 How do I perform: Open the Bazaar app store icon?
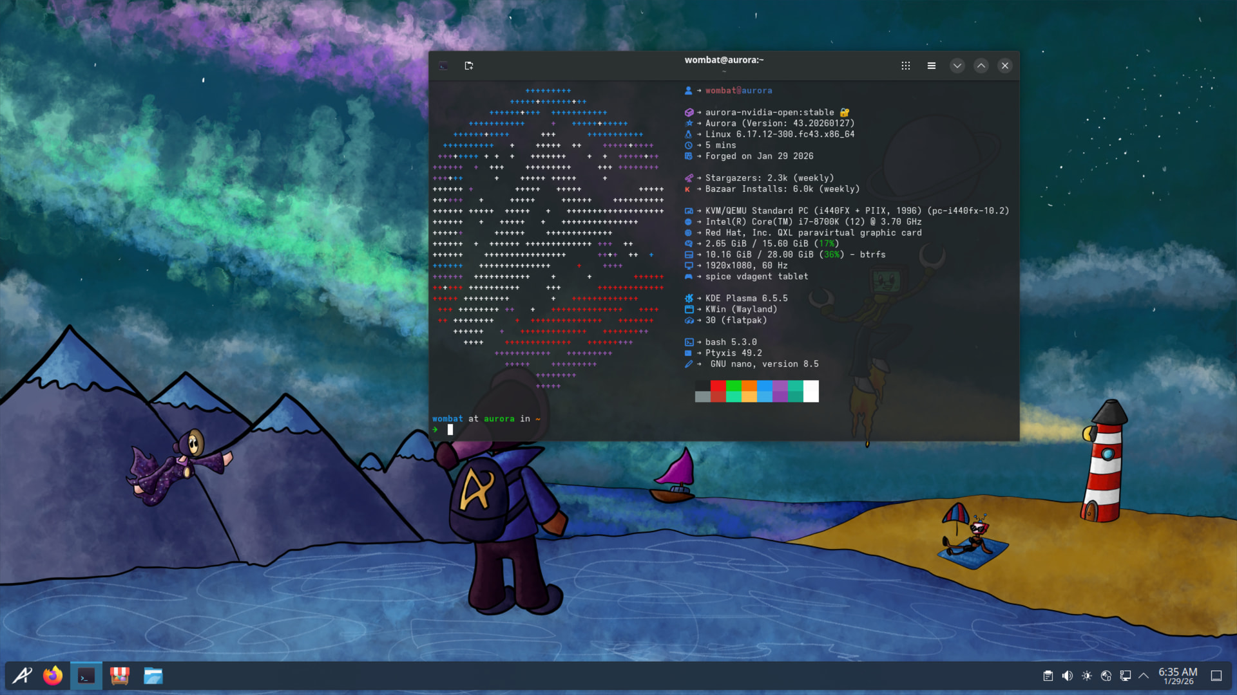tap(120, 676)
